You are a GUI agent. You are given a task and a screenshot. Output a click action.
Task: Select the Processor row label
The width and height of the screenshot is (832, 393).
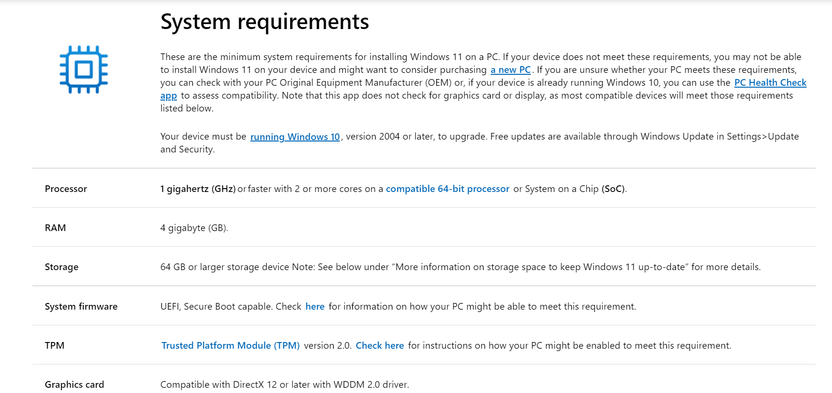coord(66,189)
